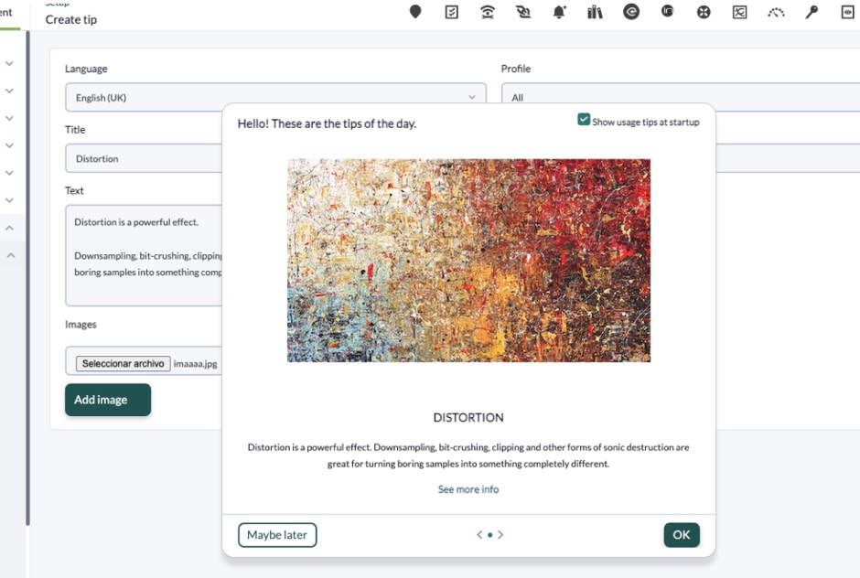This screenshot has height=578, width=860.
Task: Click the 'Profile' field label
Action: pyautogui.click(x=516, y=70)
